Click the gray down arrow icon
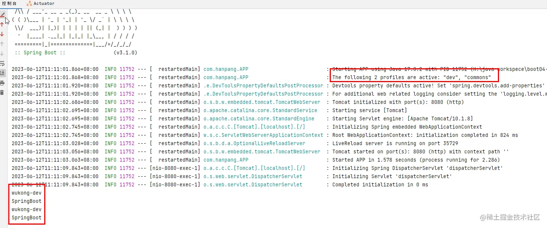 (x=2, y=54)
